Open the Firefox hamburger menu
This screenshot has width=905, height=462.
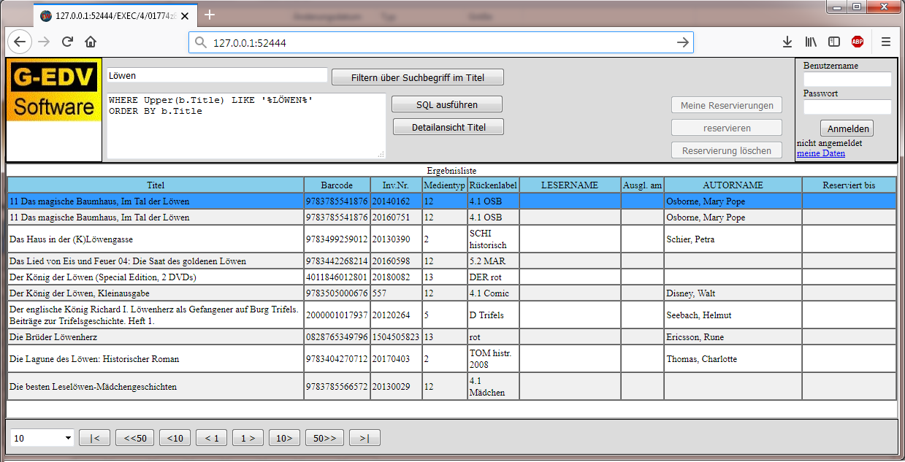click(x=886, y=42)
